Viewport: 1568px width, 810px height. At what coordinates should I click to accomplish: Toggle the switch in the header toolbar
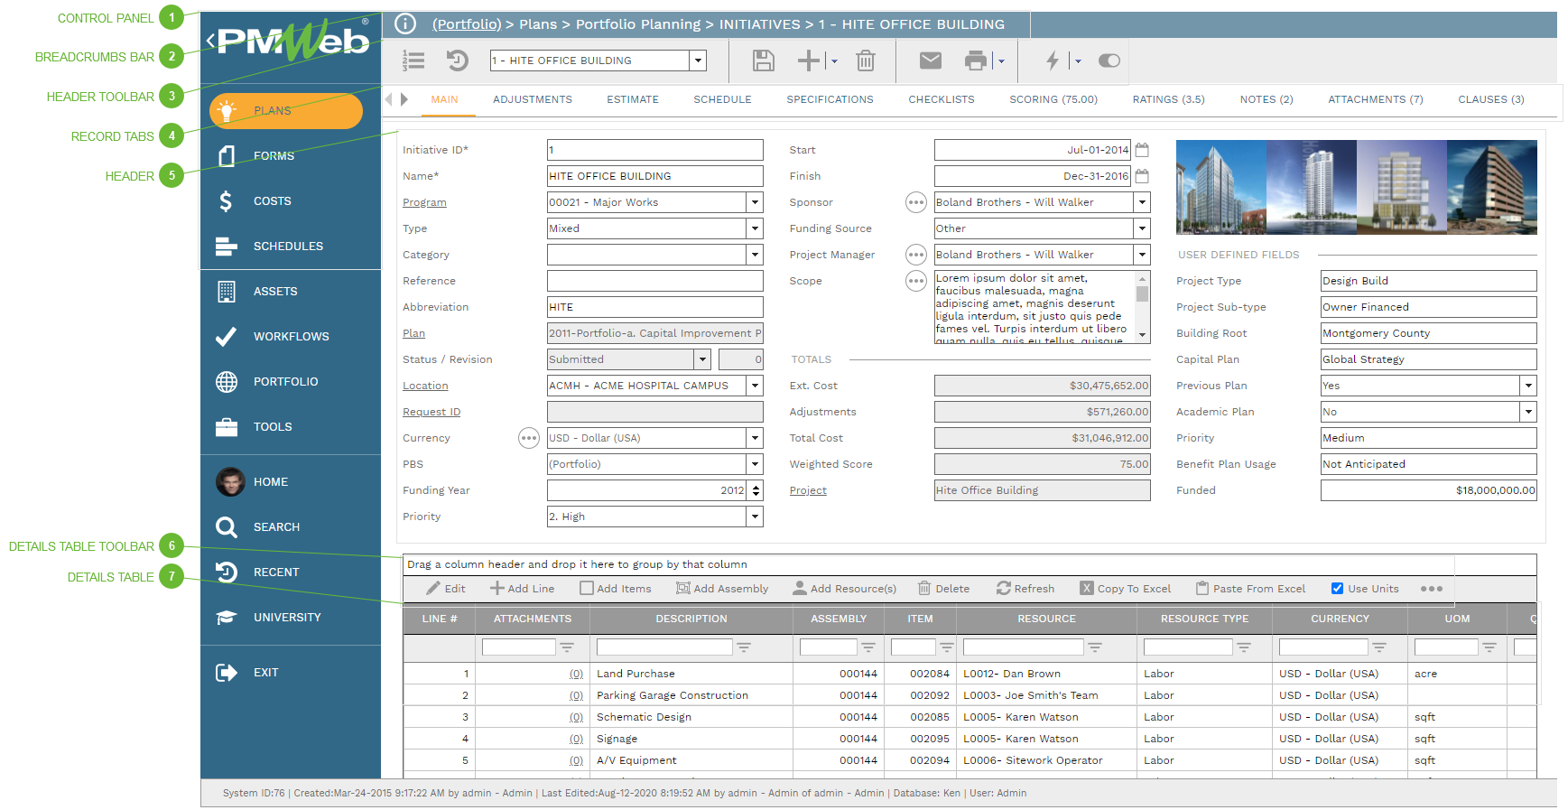1109,61
